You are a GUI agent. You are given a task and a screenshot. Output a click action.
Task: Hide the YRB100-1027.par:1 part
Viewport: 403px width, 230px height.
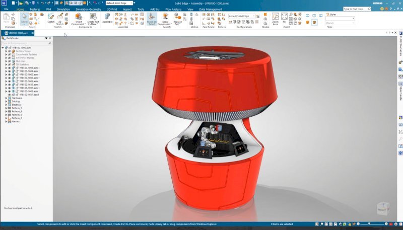(10, 95)
